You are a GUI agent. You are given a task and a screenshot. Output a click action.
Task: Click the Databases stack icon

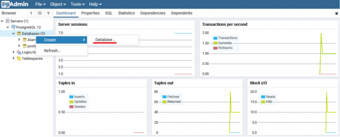[x=19, y=33]
